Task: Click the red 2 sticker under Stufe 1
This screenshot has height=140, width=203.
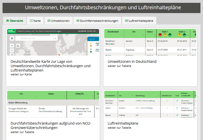Action: (160, 35)
